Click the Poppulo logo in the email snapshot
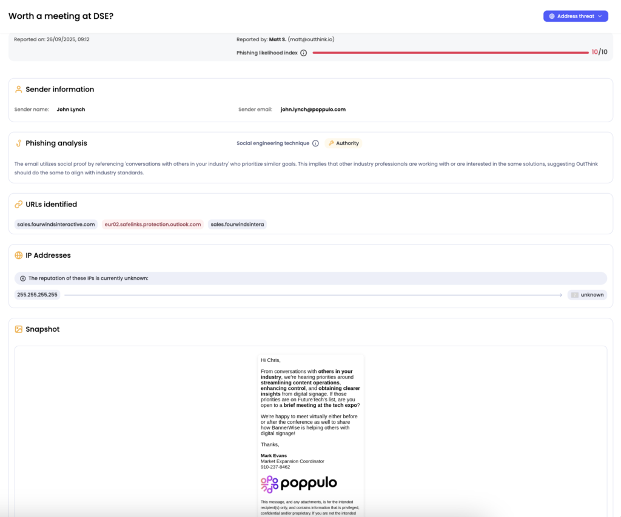Screen dimensions: 621x517 299,484
